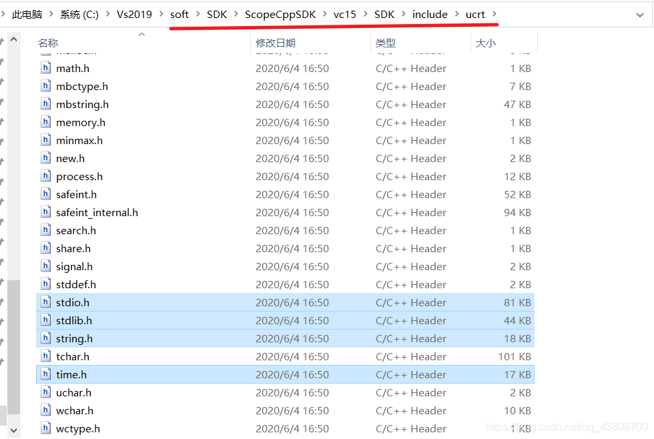This screenshot has height=439, width=654.
Task: Click the process.h file icon
Action: tap(46, 176)
